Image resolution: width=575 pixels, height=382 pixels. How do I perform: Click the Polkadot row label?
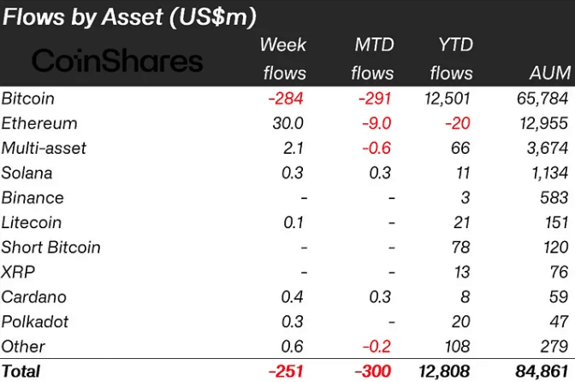(x=35, y=321)
